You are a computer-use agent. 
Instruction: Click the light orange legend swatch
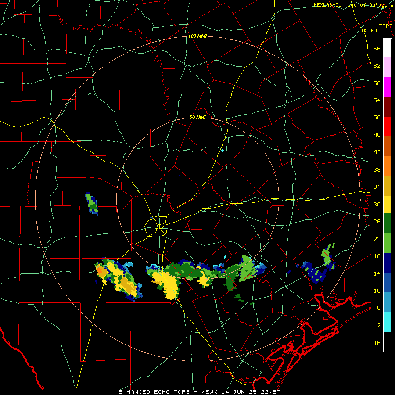click(388, 166)
